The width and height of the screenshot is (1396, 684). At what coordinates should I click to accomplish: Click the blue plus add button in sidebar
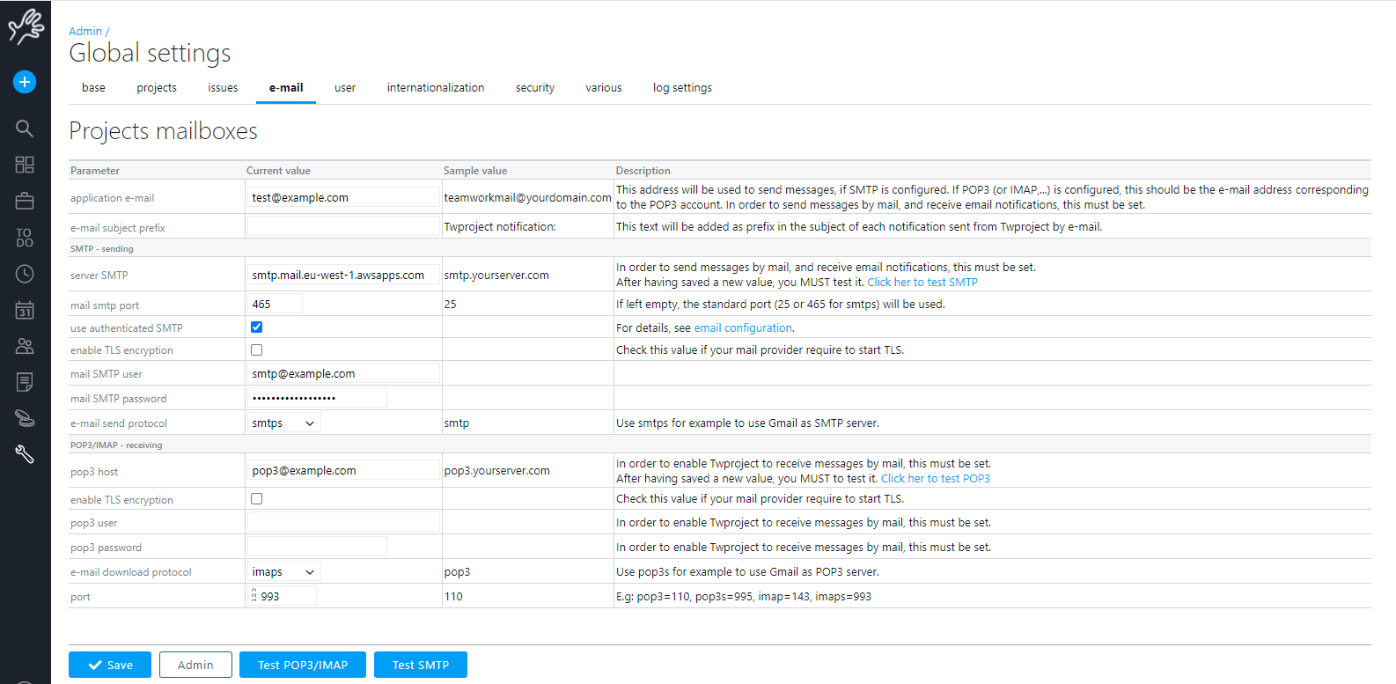click(25, 82)
